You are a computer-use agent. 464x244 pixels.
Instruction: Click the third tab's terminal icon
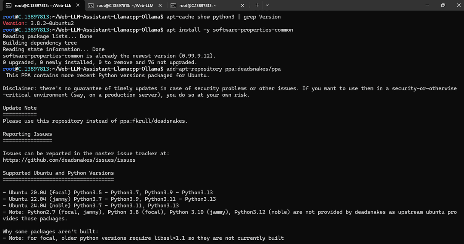173,5
